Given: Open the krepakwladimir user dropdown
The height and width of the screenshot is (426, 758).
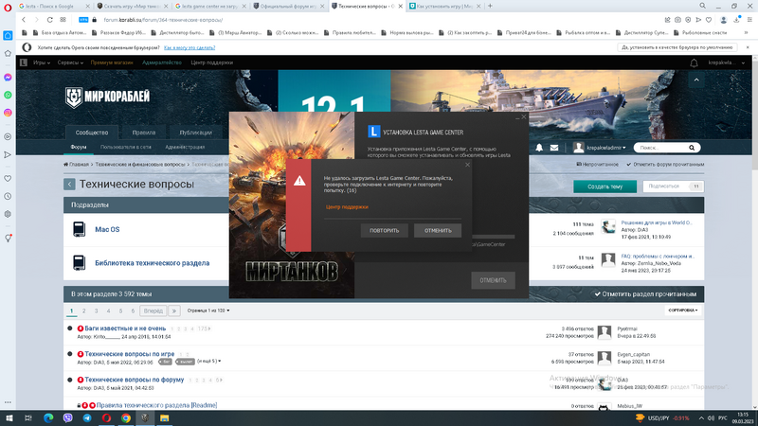Looking at the screenshot, I should point(600,148).
